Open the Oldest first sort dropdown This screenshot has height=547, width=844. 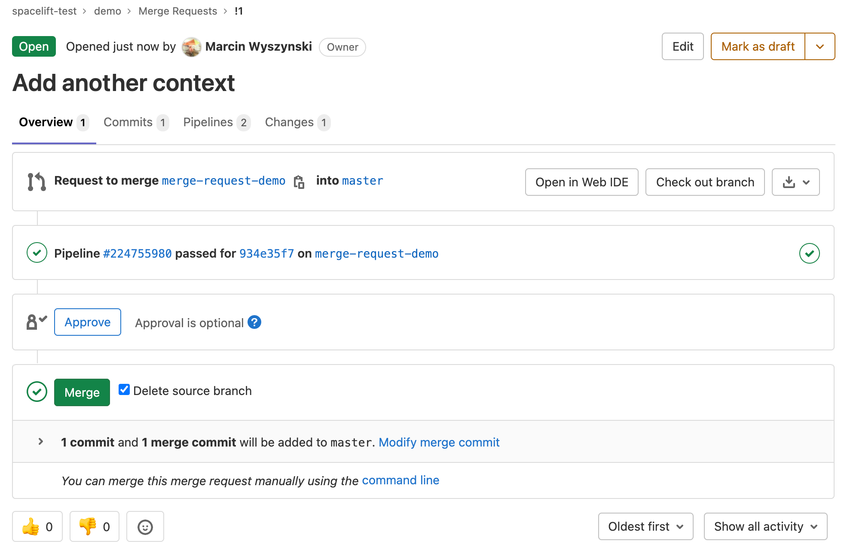645,526
